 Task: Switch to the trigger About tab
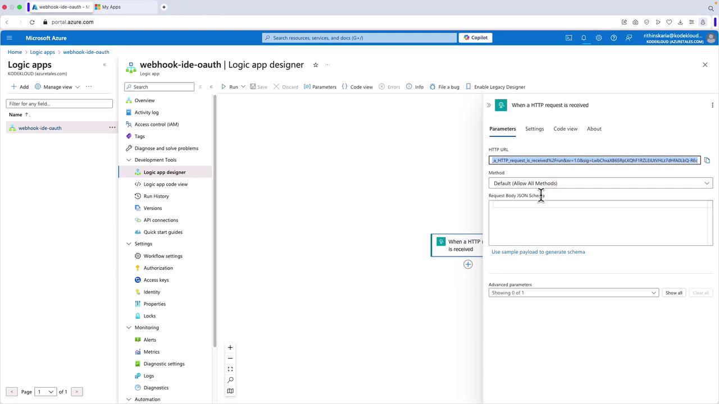coord(594,129)
